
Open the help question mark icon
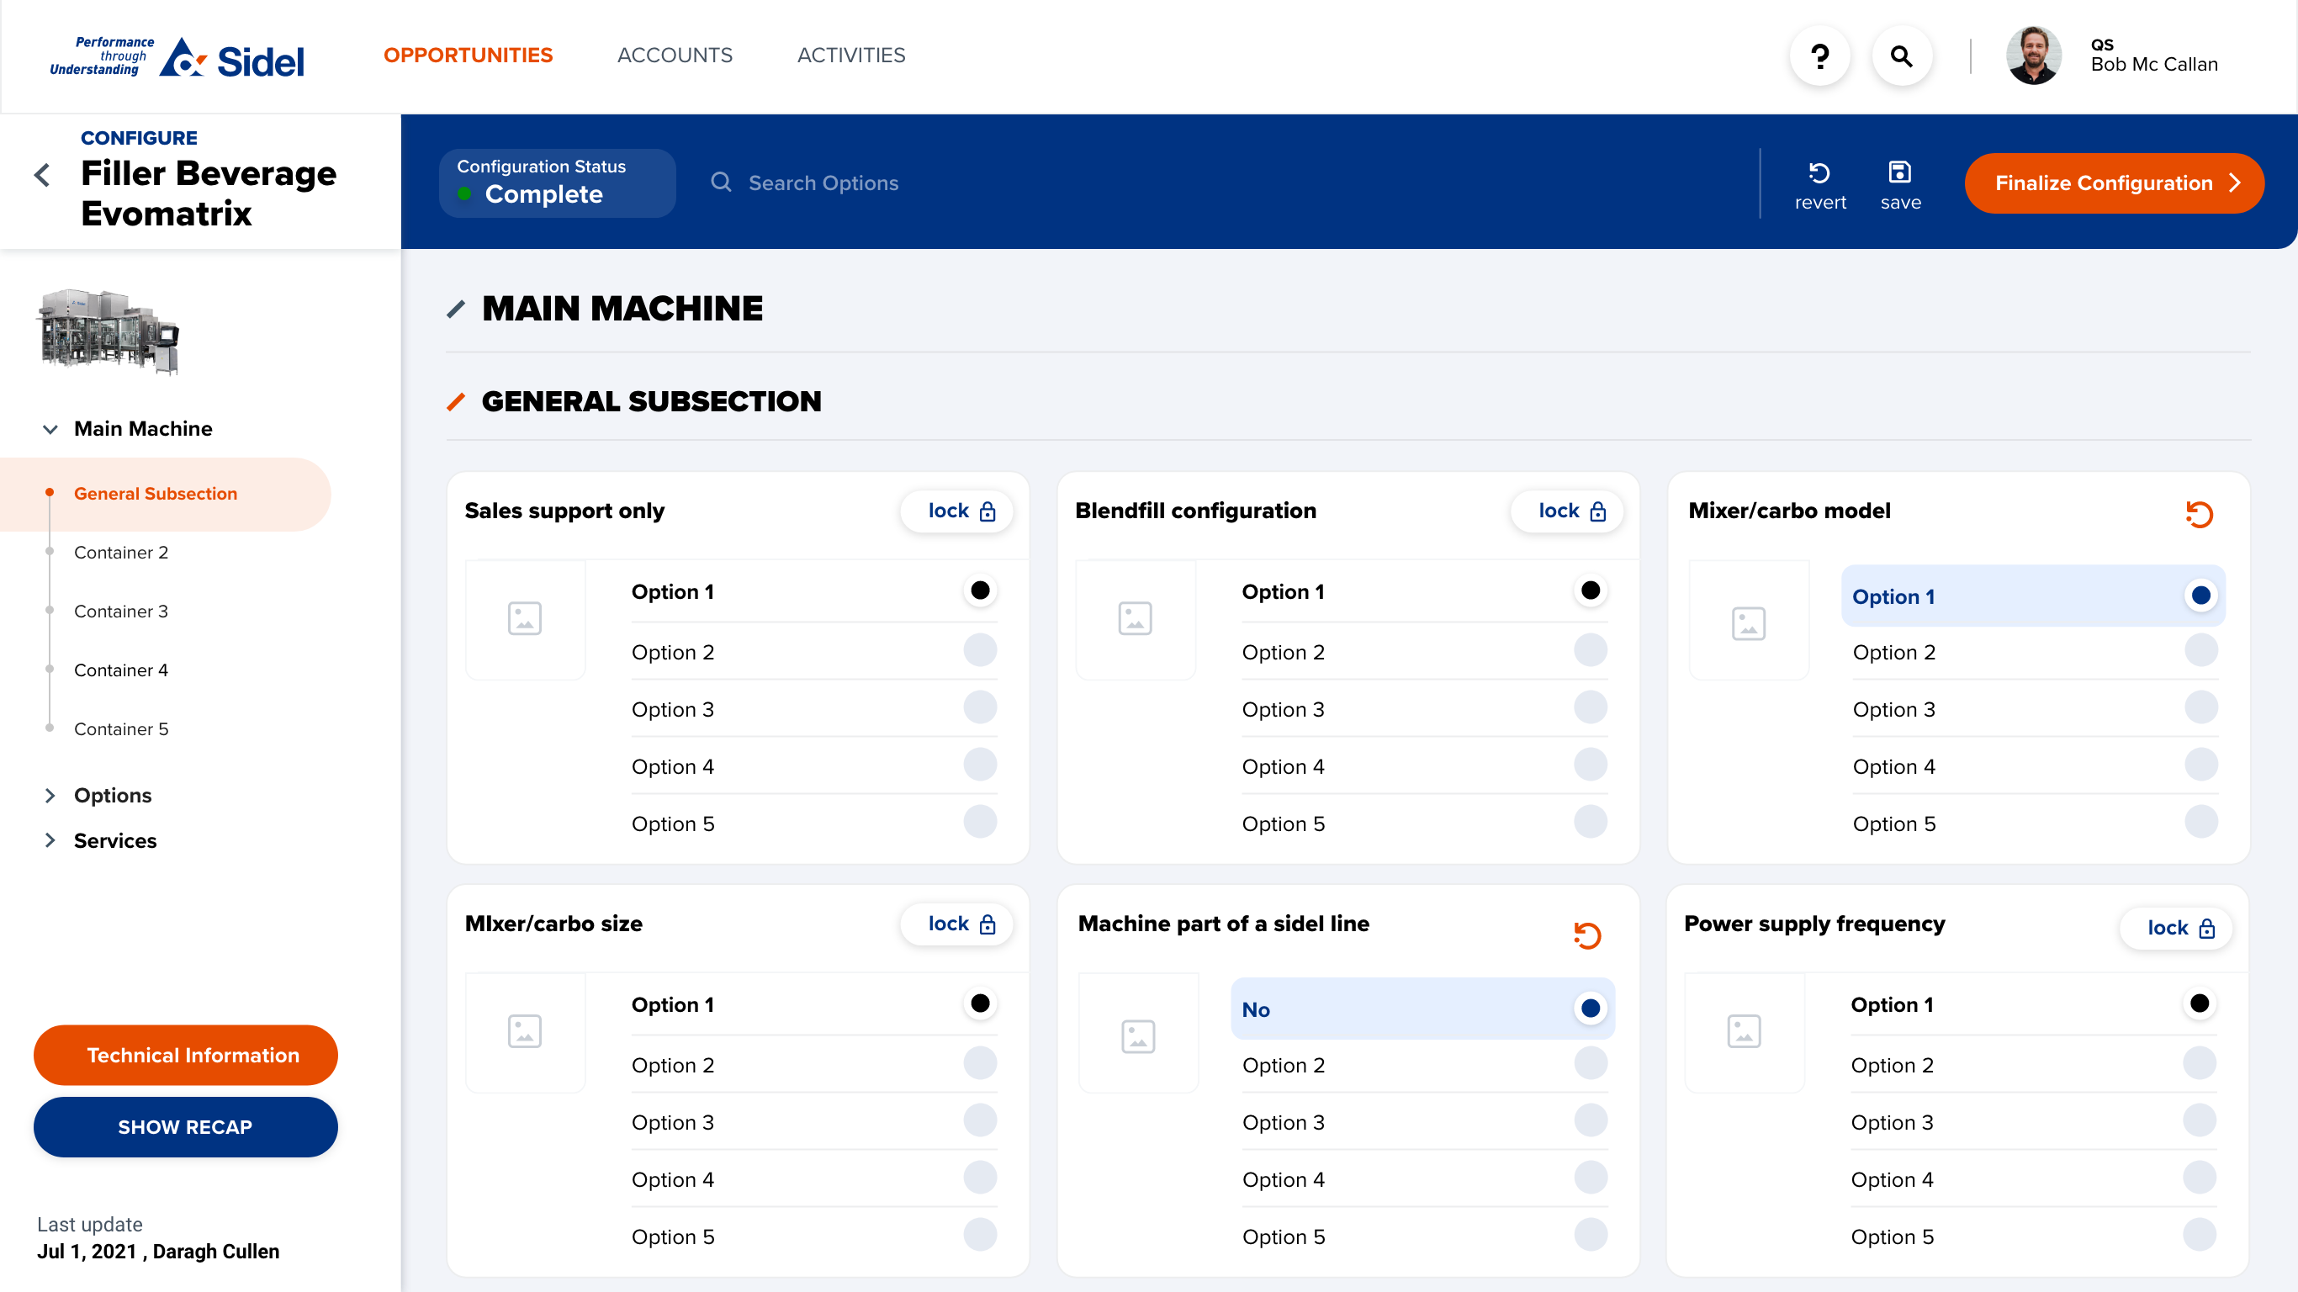click(1820, 56)
